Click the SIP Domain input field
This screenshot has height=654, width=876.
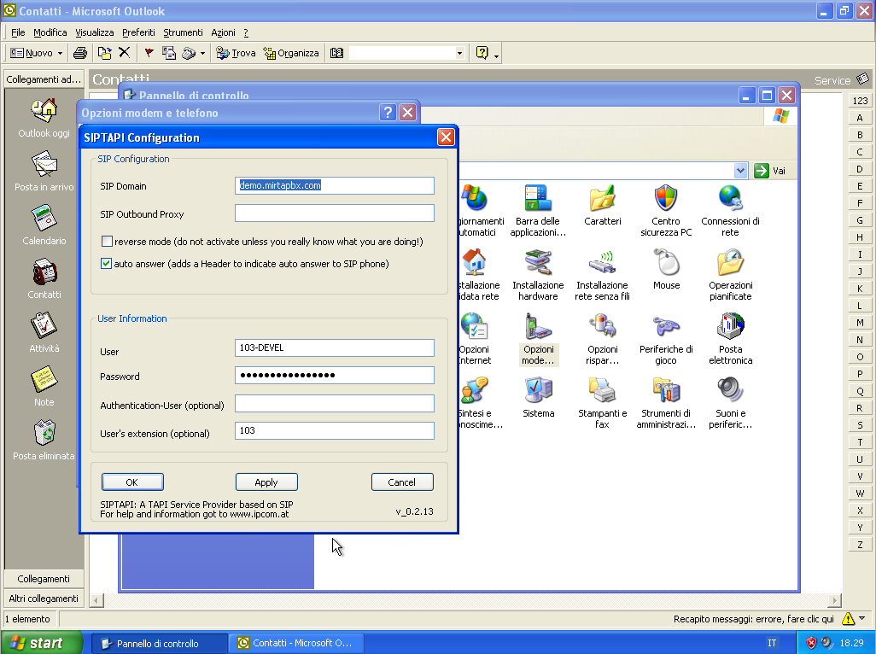click(x=335, y=185)
